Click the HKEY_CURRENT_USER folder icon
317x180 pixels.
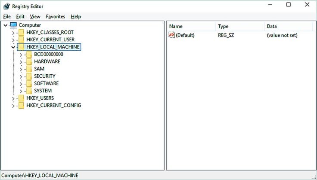tap(21, 40)
